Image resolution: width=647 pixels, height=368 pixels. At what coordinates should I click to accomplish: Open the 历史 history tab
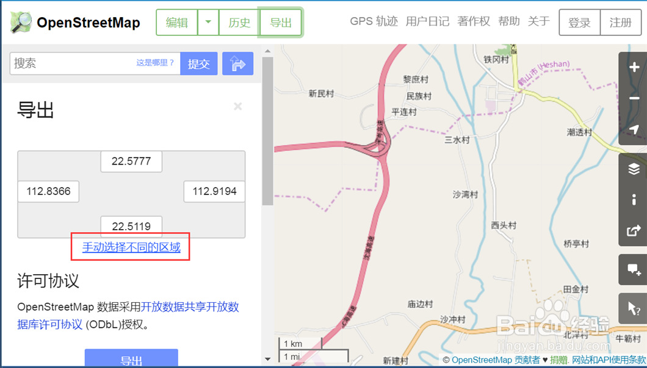tap(239, 23)
